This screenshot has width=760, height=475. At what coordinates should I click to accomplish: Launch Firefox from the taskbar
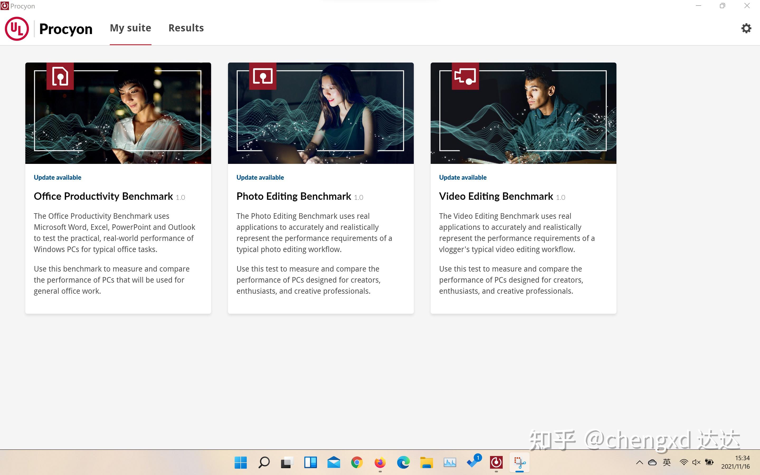[x=380, y=462]
